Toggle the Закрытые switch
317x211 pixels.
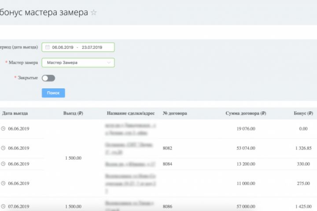click(48, 78)
